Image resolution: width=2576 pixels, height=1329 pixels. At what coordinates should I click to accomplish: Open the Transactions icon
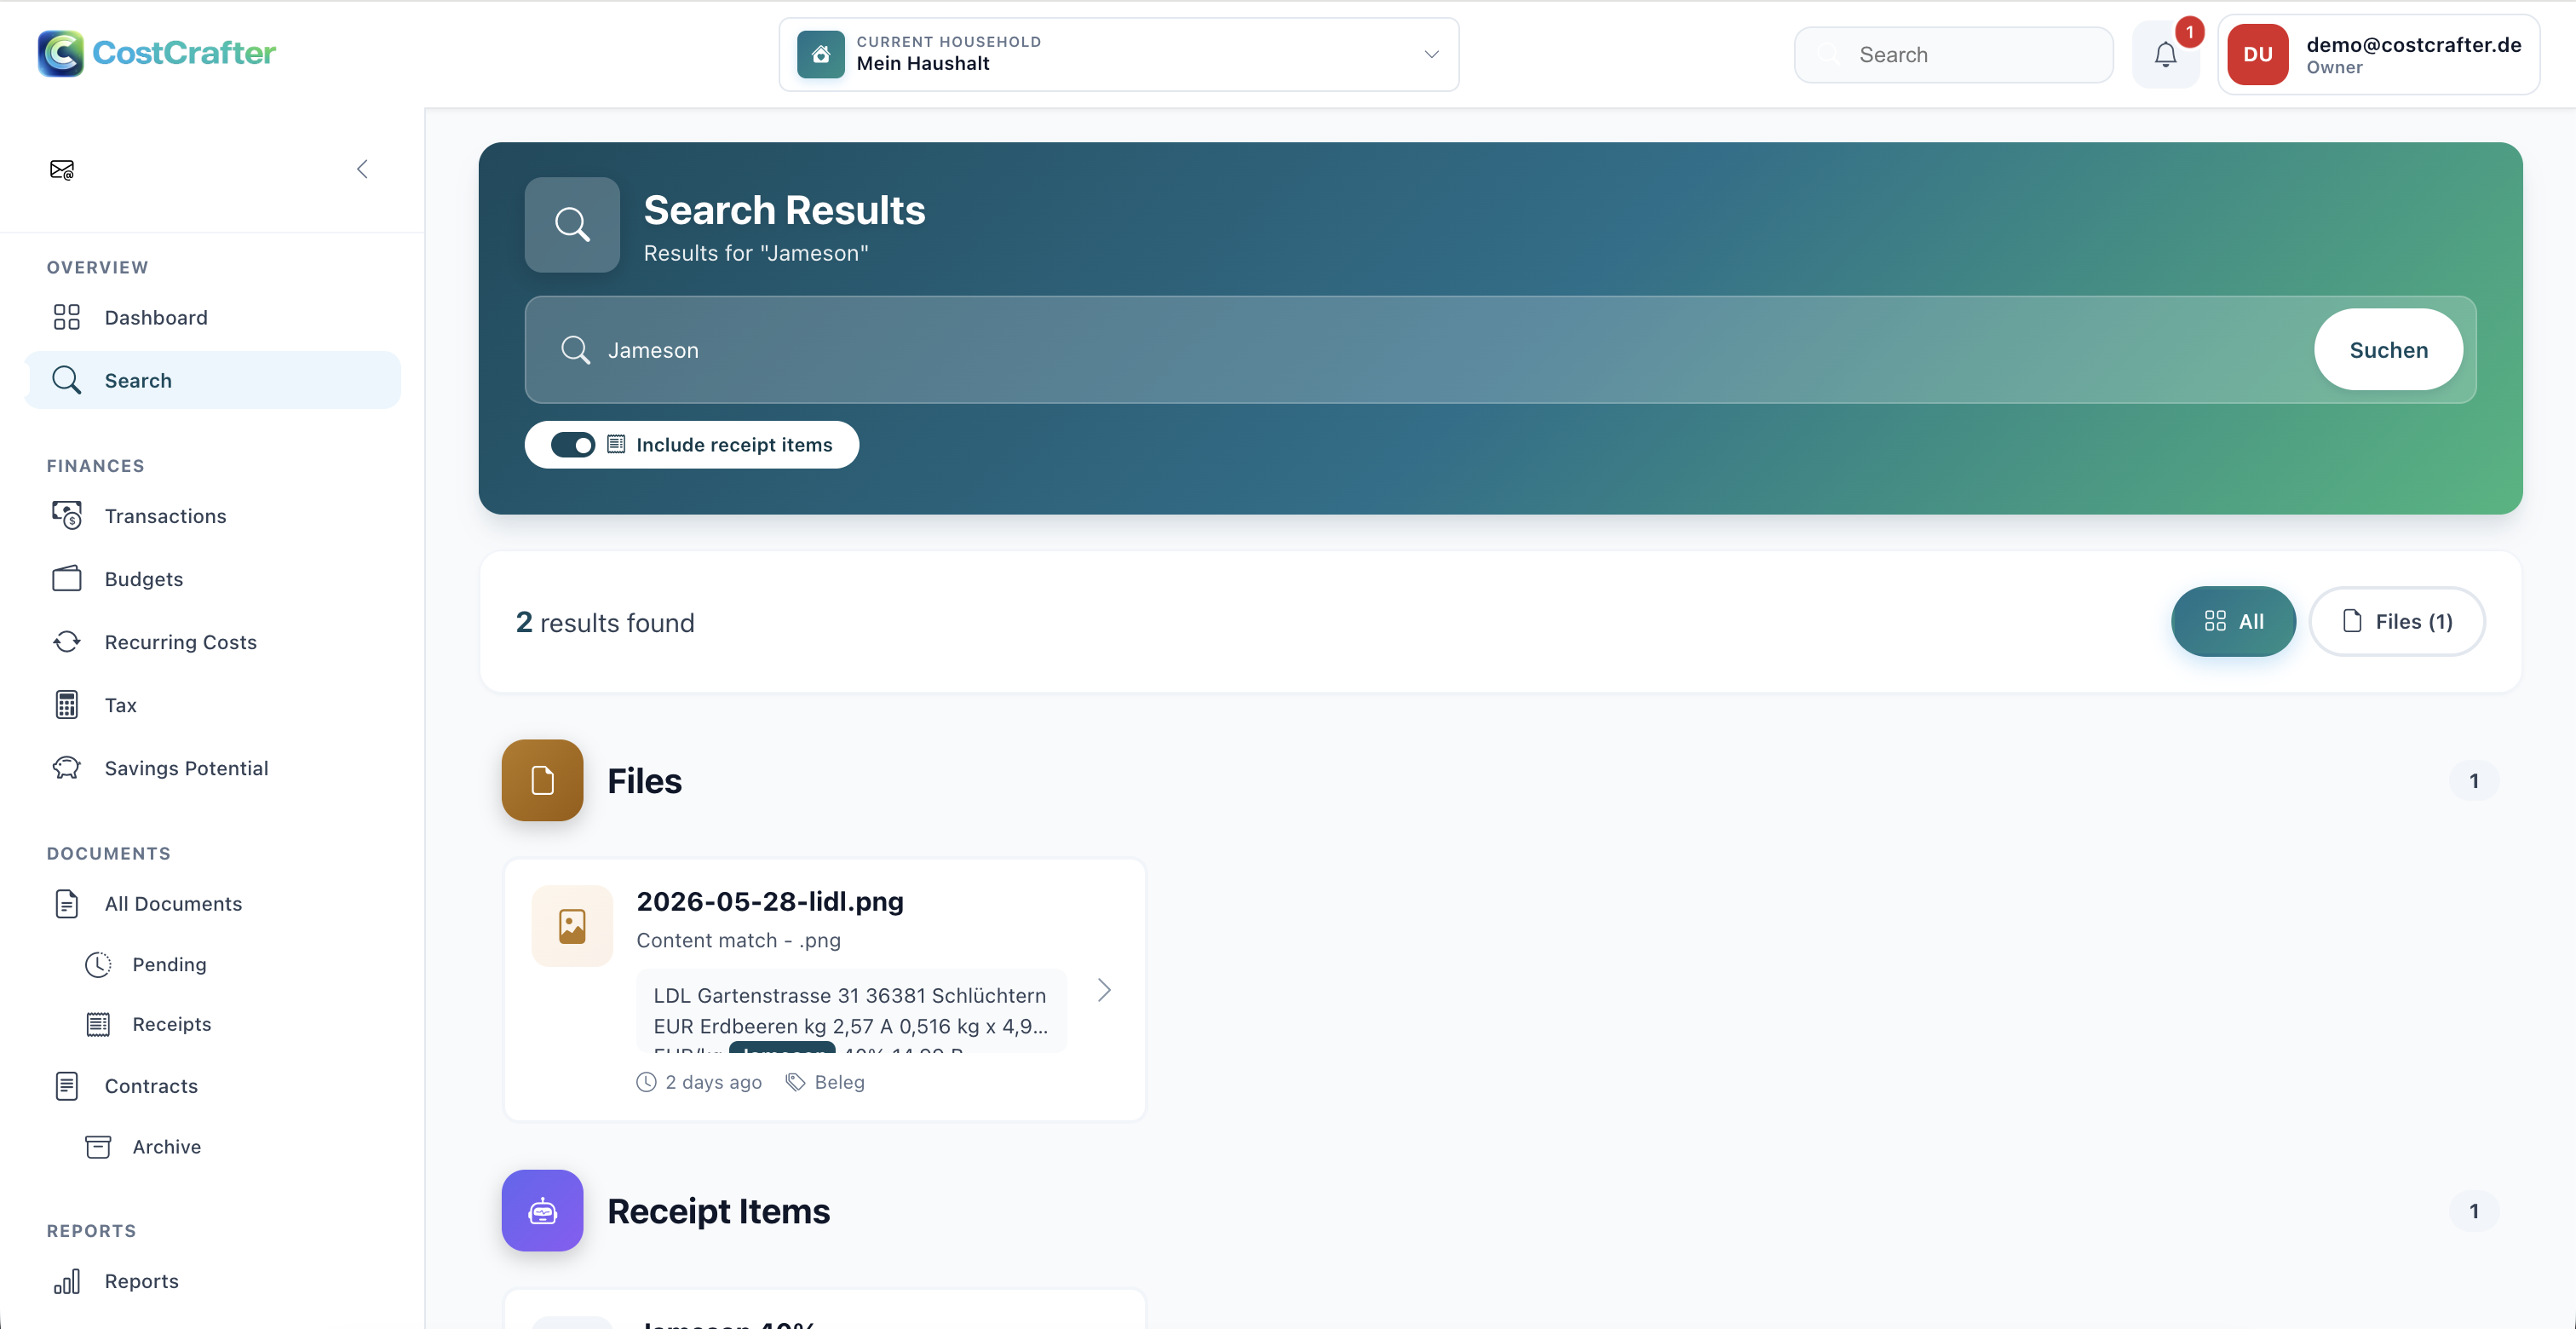click(67, 516)
